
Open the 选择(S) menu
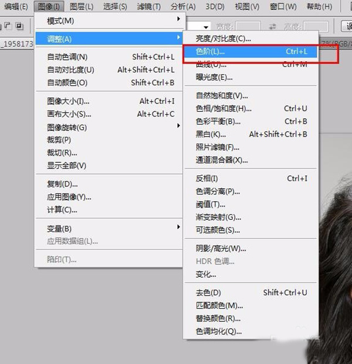coord(115,6)
